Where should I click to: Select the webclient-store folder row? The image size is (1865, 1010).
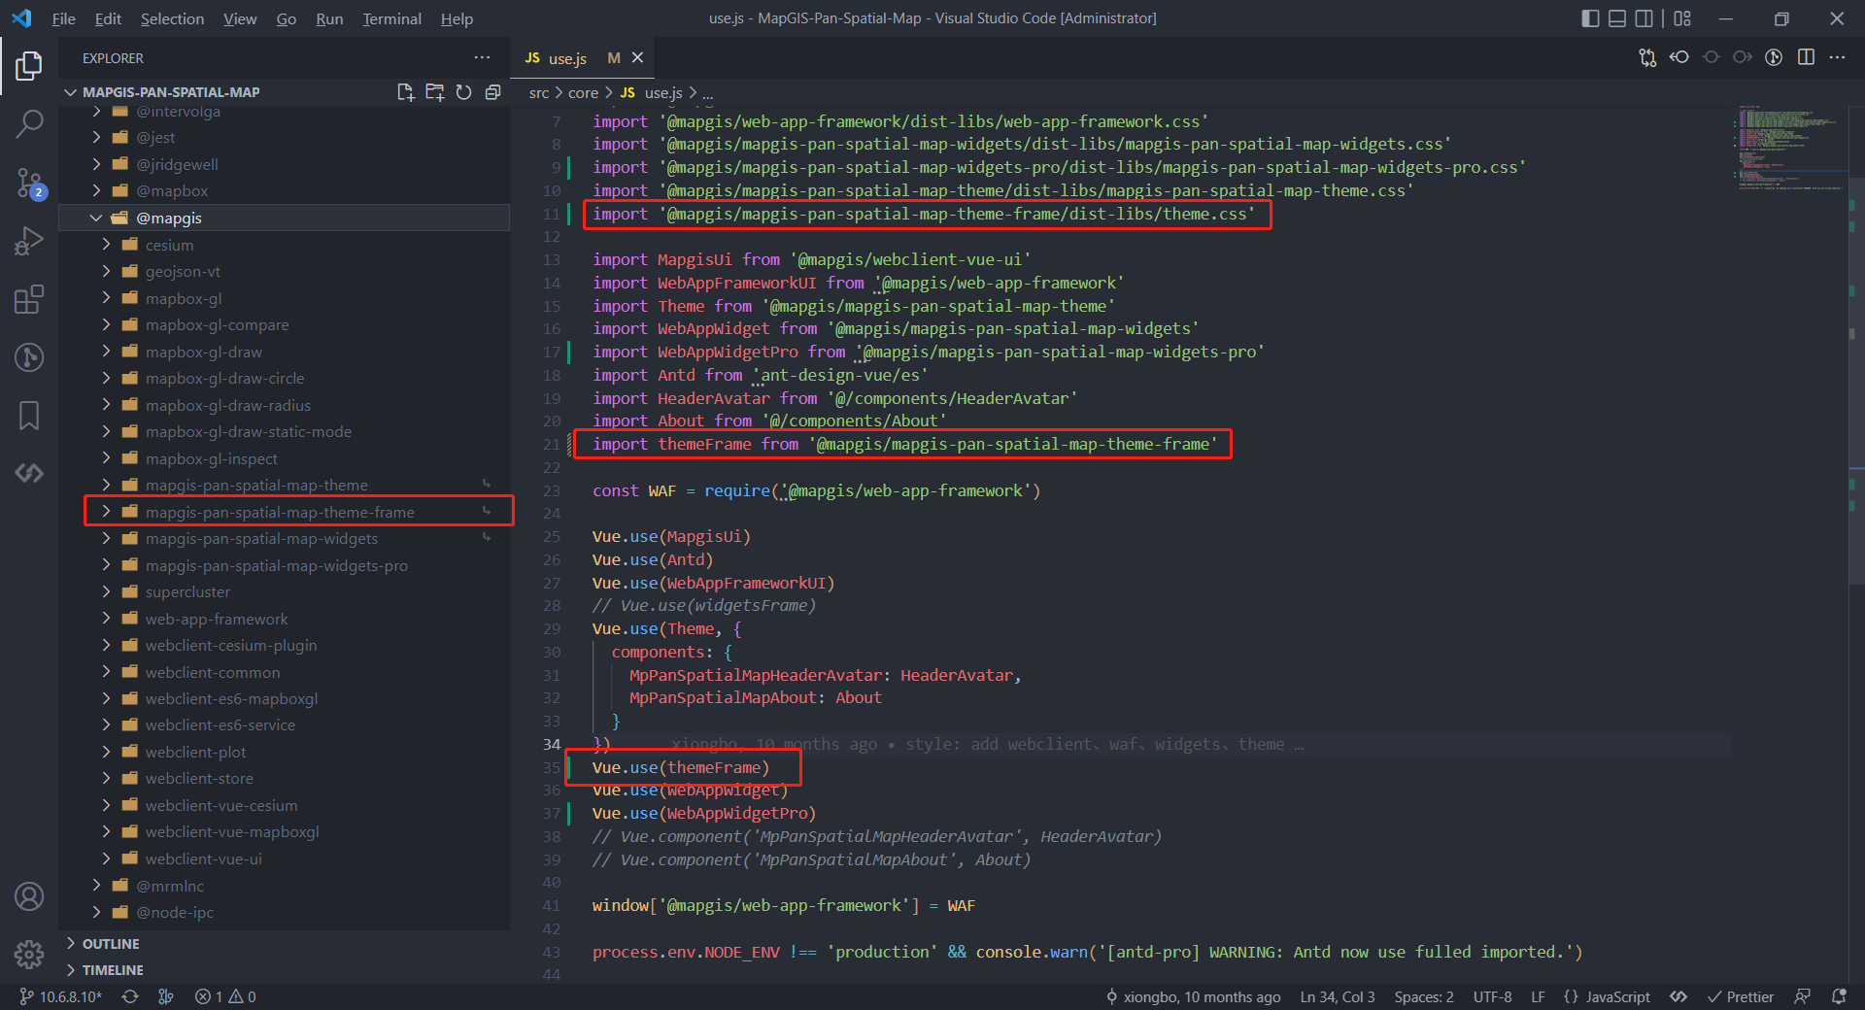284,778
